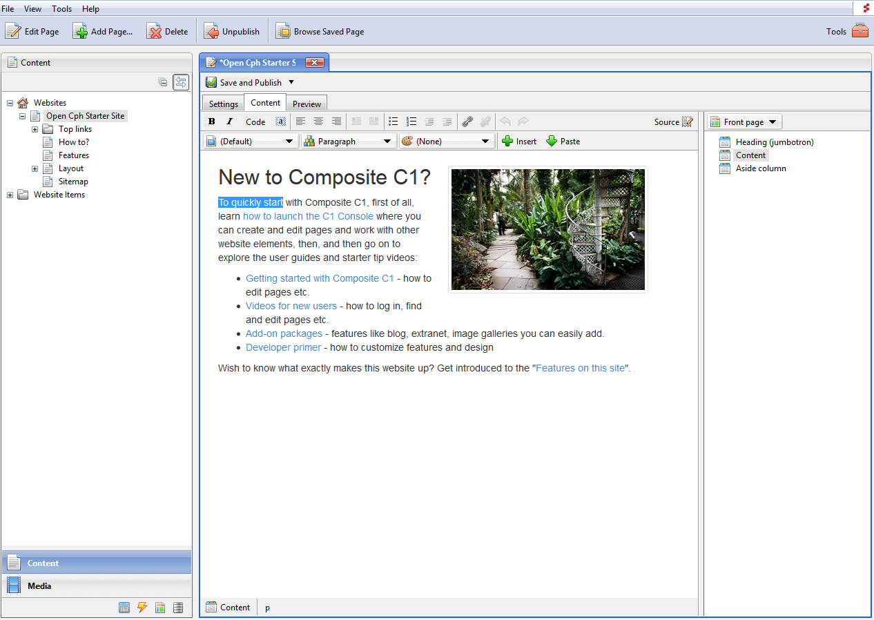Open the Tools menu

point(61,8)
